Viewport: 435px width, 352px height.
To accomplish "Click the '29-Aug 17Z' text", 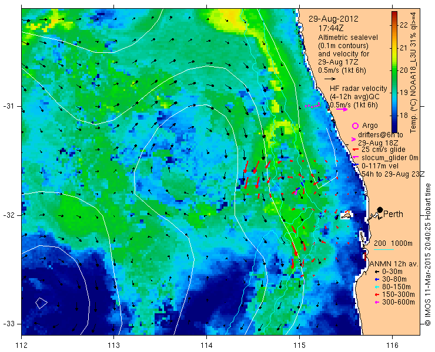I will coord(337,62).
